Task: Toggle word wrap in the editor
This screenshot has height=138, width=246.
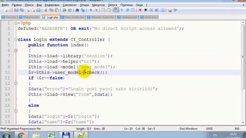Action: (116, 10)
